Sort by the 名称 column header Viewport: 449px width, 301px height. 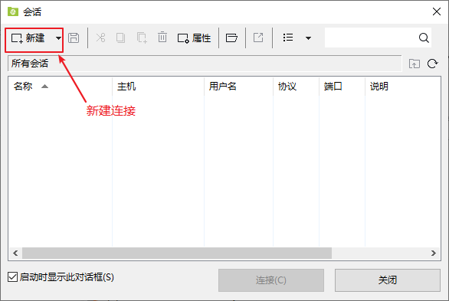pos(60,86)
